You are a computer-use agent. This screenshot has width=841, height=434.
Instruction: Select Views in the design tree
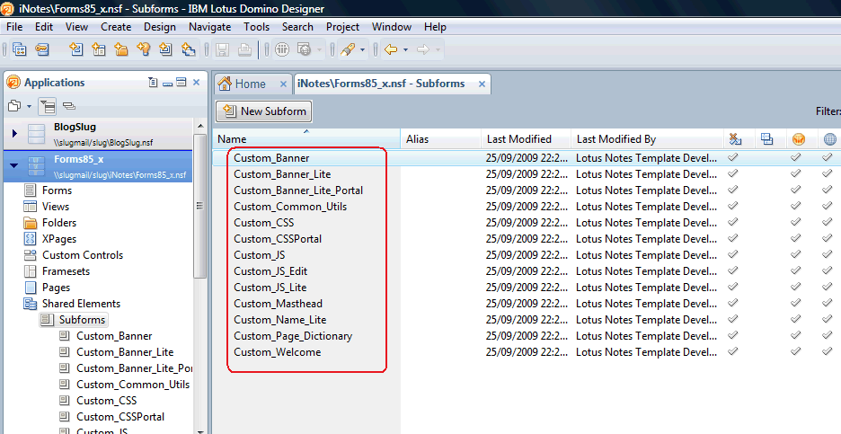[x=56, y=207]
